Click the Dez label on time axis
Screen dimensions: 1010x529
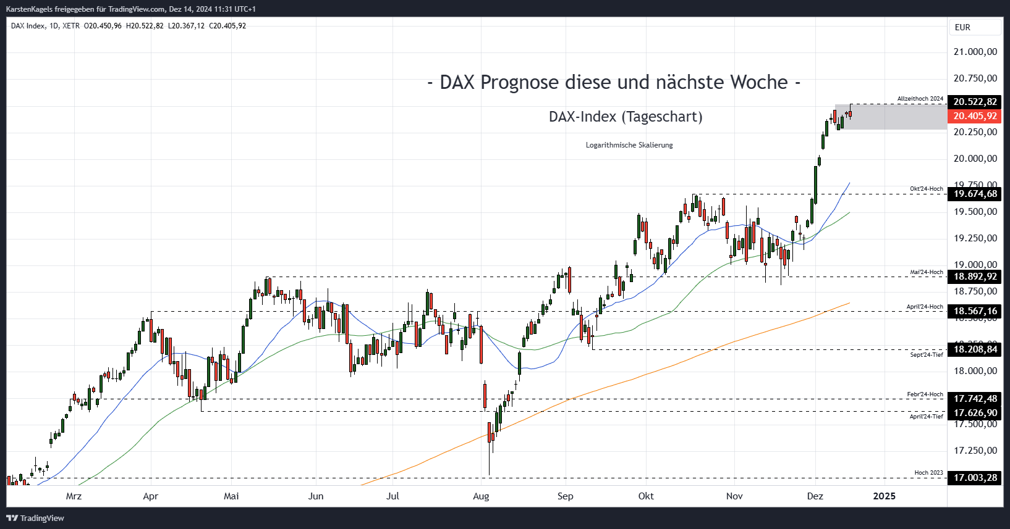[815, 496]
